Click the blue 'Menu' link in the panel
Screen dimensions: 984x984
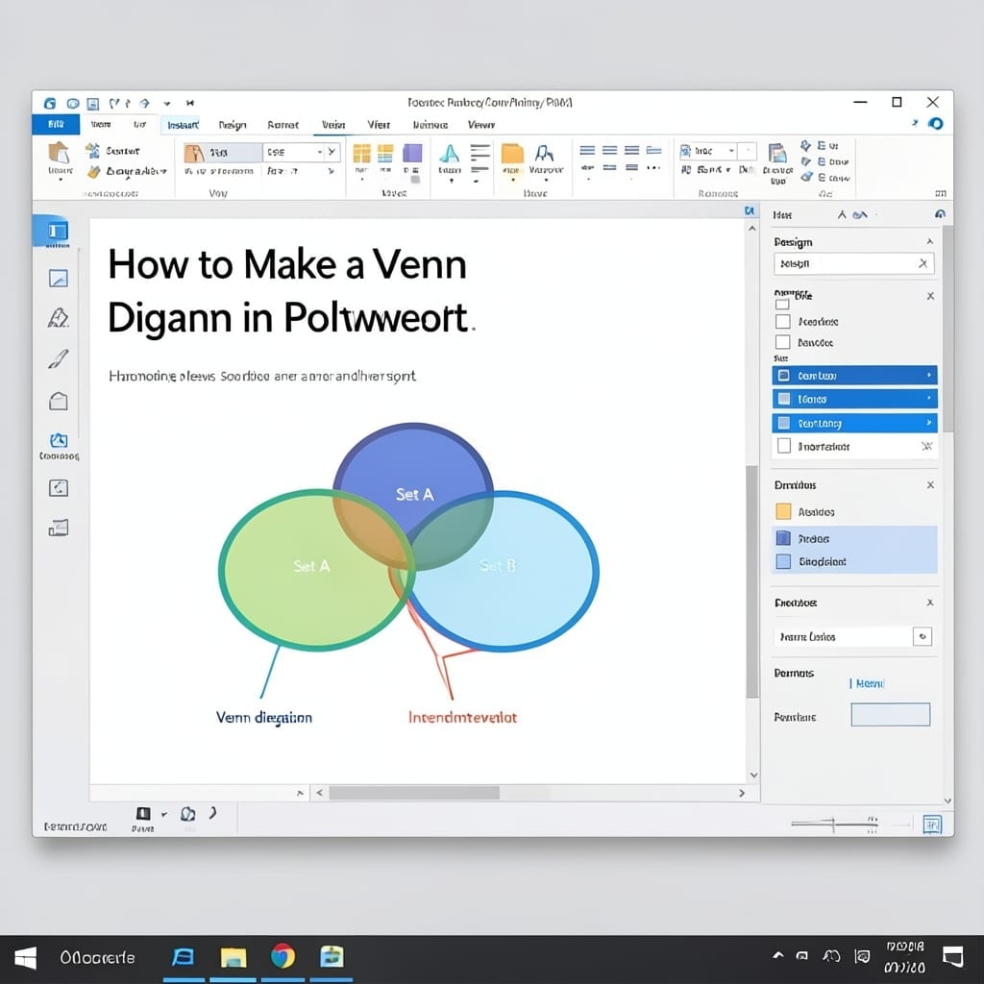[869, 683]
